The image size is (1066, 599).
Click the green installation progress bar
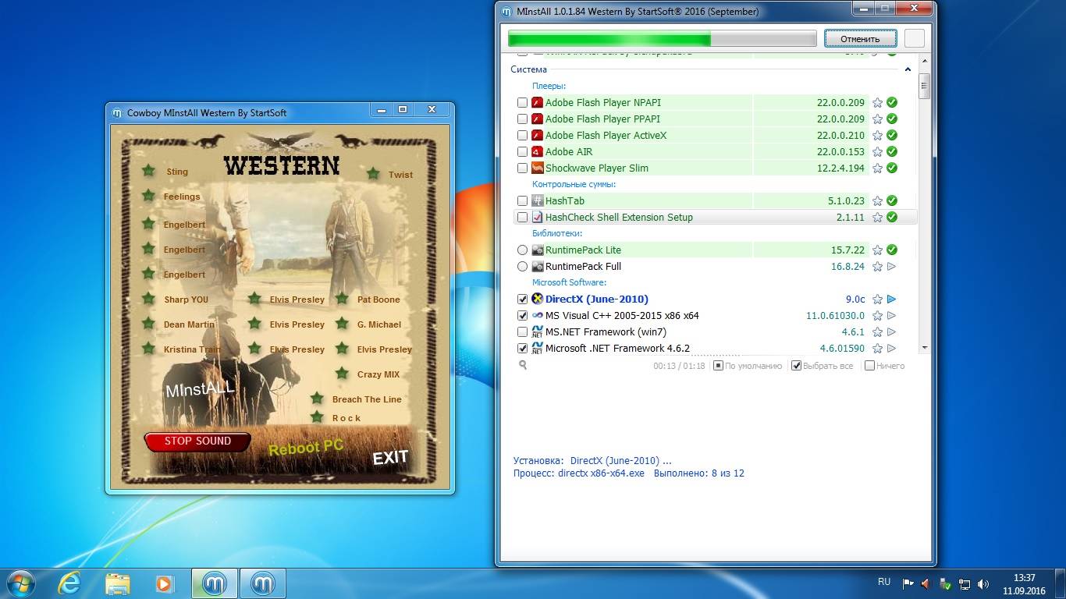662,38
